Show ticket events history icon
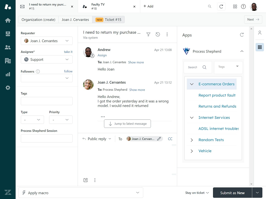This screenshot has height=199, width=266. click(158, 34)
